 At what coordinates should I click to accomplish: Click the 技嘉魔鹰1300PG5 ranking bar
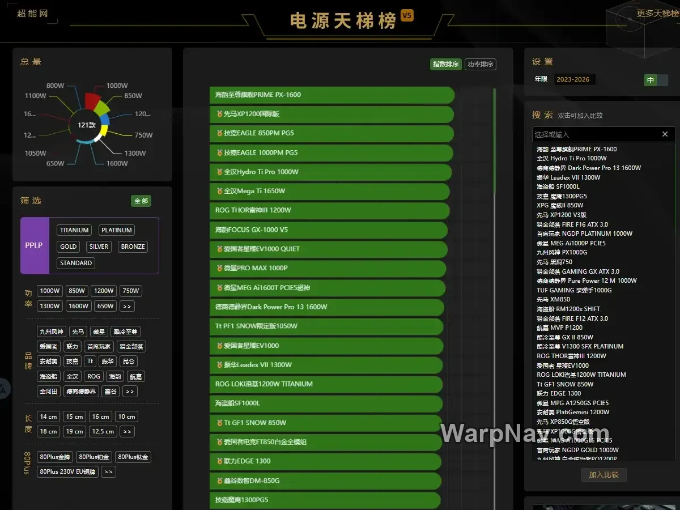325,500
